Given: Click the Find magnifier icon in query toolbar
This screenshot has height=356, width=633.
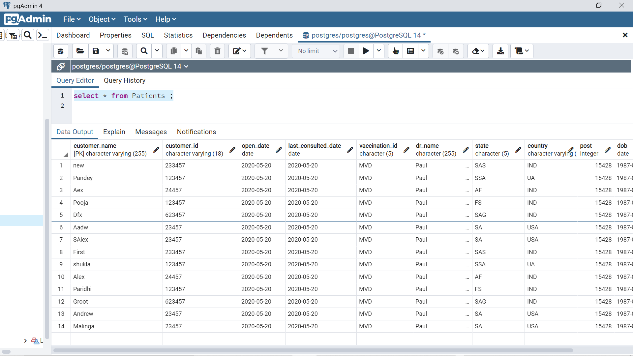Looking at the screenshot, I should pyautogui.click(x=144, y=51).
